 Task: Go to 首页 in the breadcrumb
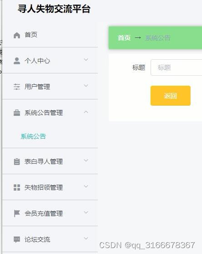[x=124, y=38]
